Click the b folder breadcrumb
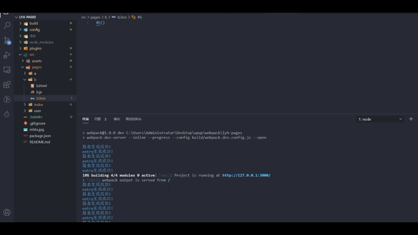The width and height of the screenshot is (418, 235). pyautogui.click(x=106, y=17)
